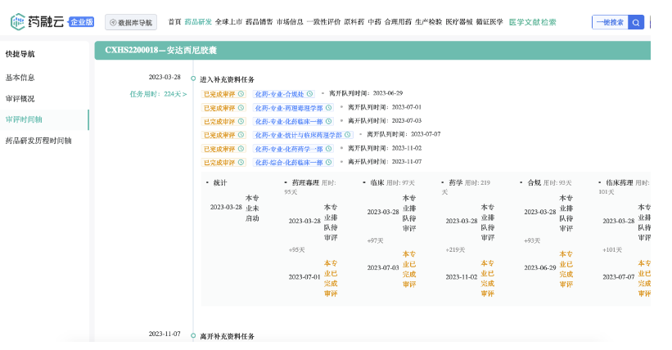
Task: Click the 临床 用时: 97天 column heading
Action: tap(392, 183)
